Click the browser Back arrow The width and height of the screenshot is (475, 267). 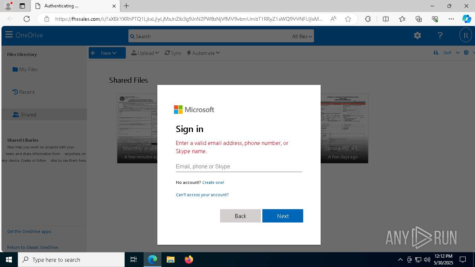click(10, 19)
